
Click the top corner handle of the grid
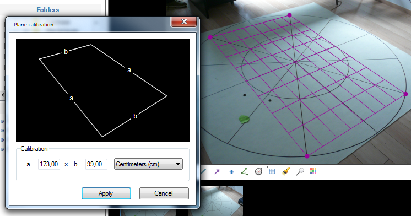289,15
